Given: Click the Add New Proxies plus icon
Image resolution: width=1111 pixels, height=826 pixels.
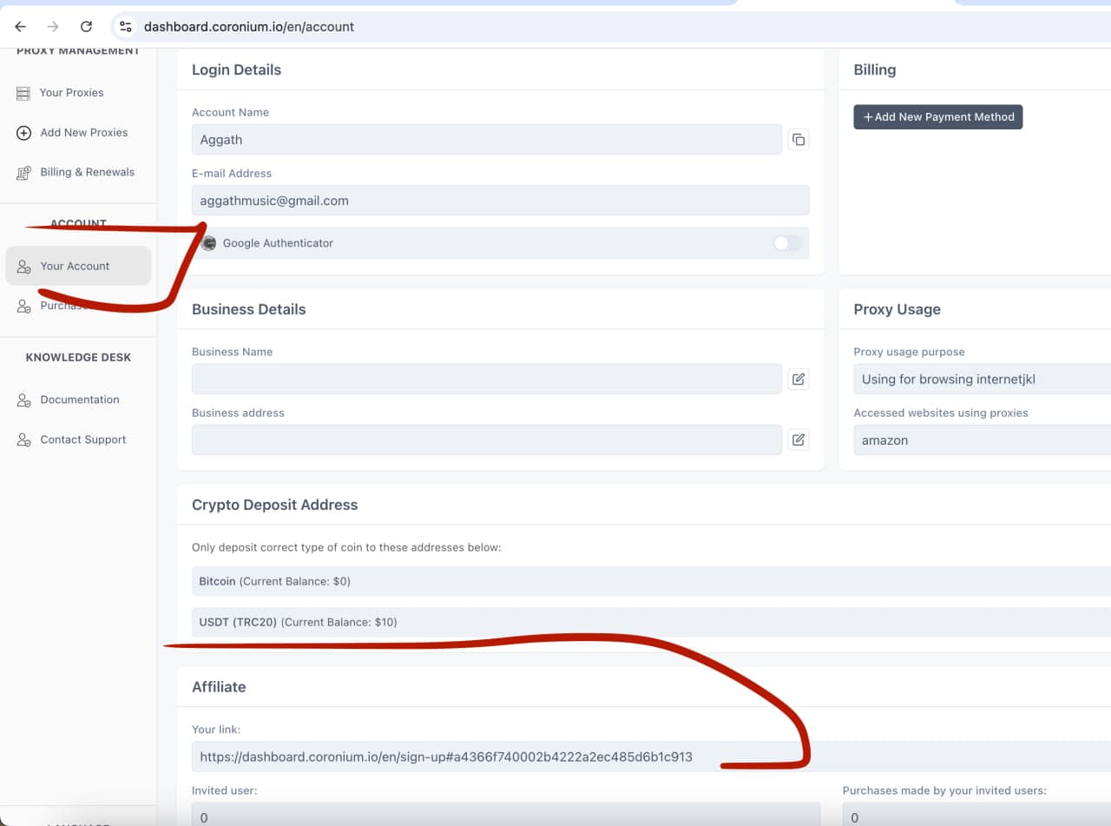Looking at the screenshot, I should [23, 133].
